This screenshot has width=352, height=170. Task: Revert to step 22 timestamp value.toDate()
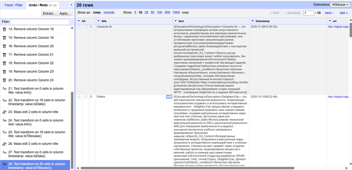35,102
